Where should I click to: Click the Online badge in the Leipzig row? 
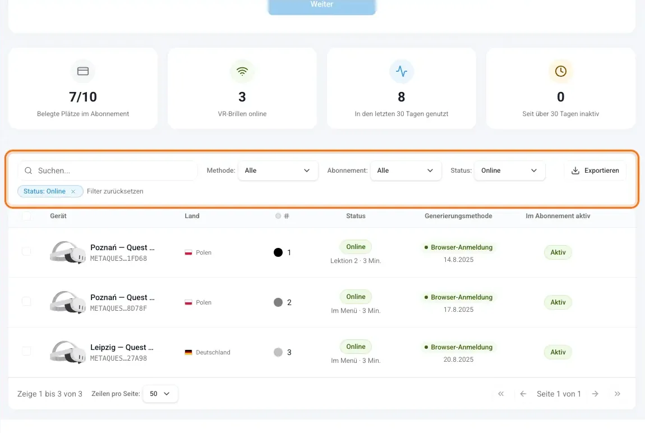point(356,347)
